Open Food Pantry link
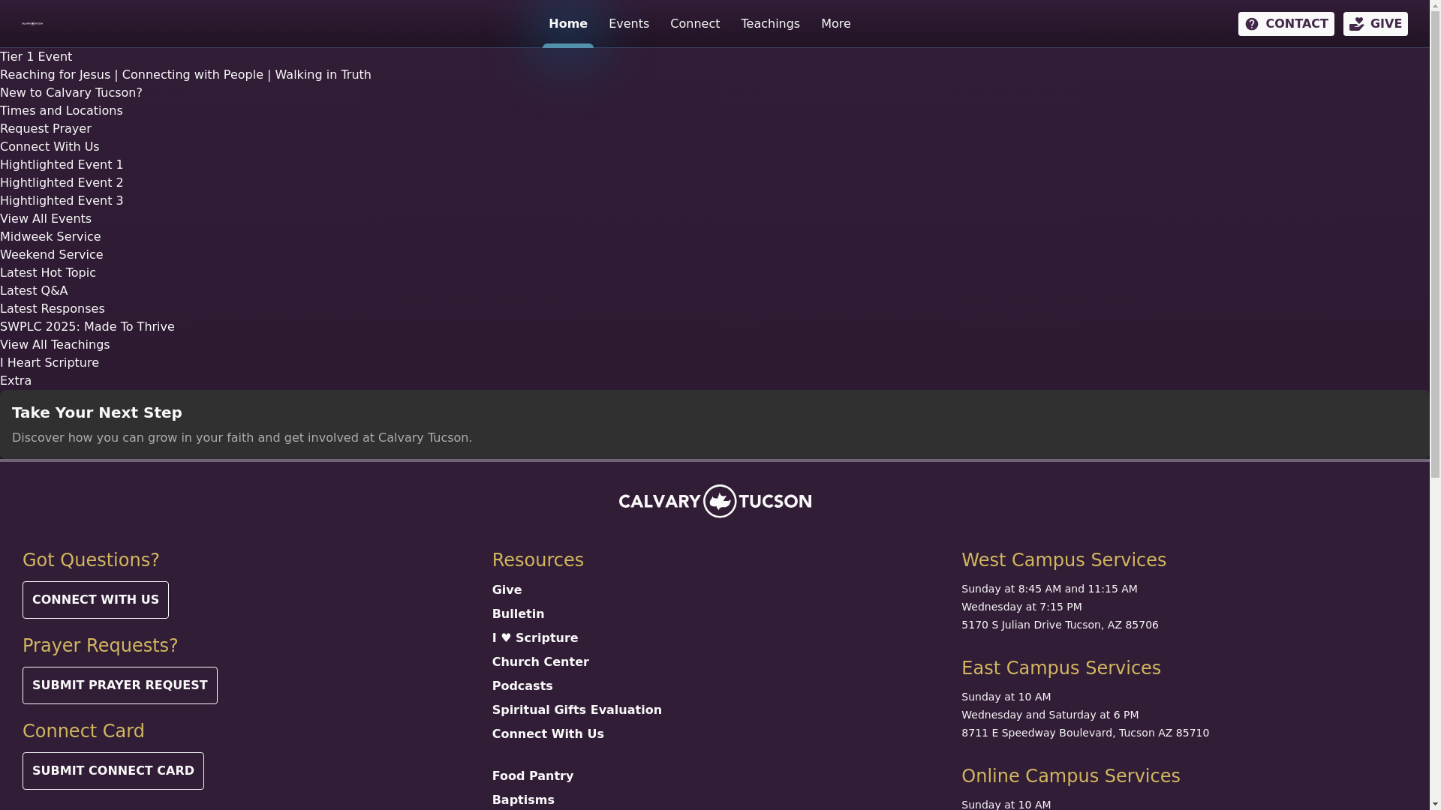This screenshot has width=1441, height=810. pyautogui.click(x=533, y=776)
